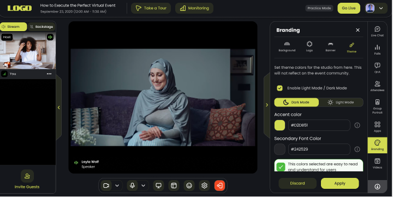393x197 pixels.
Task: Apply the branding theme changes
Action: pos(340,183)
